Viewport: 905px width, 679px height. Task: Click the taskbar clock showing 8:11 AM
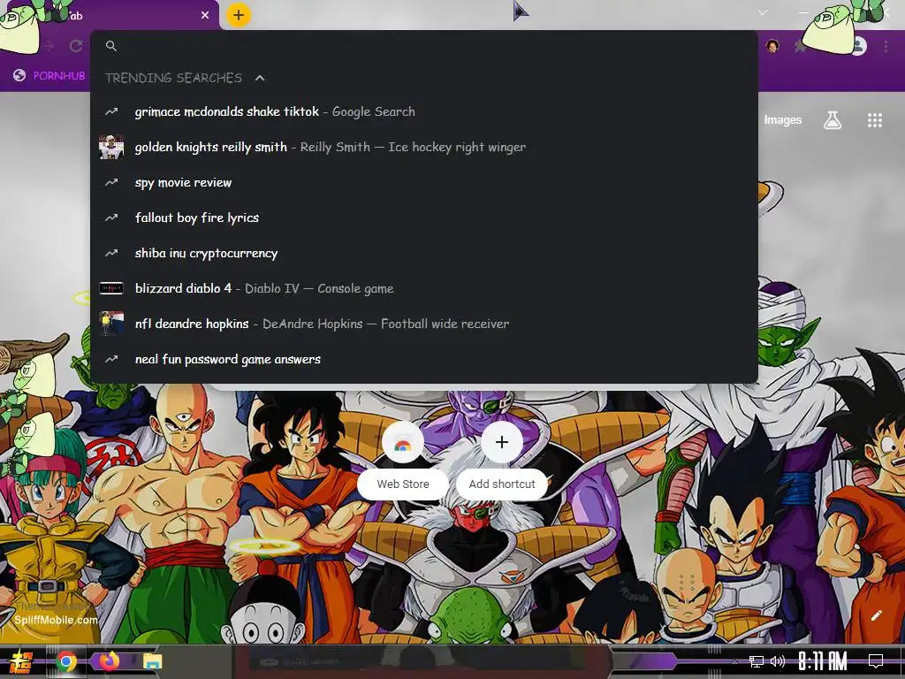822,661
